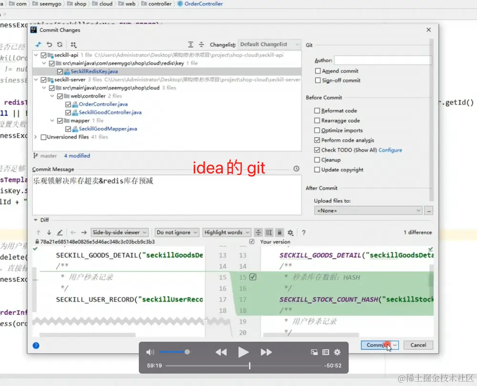Screen dimensions: 477x386
Task: Click the next file right arrow in Diff
Action: click(x=84, y=233)
